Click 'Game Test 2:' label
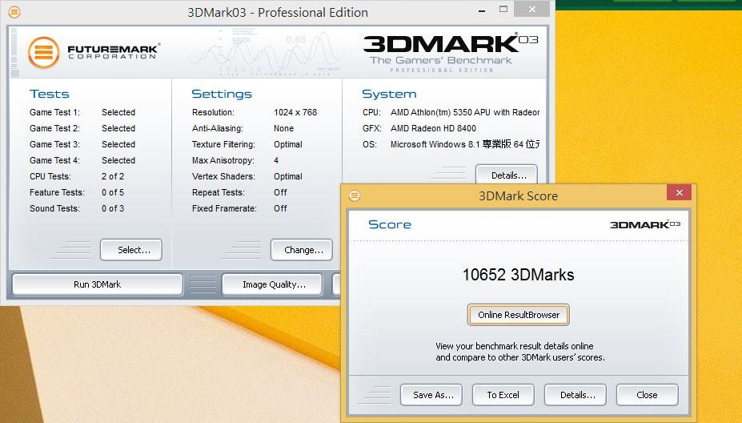Screen dimensions: 742x423 [x=55, y=128]
